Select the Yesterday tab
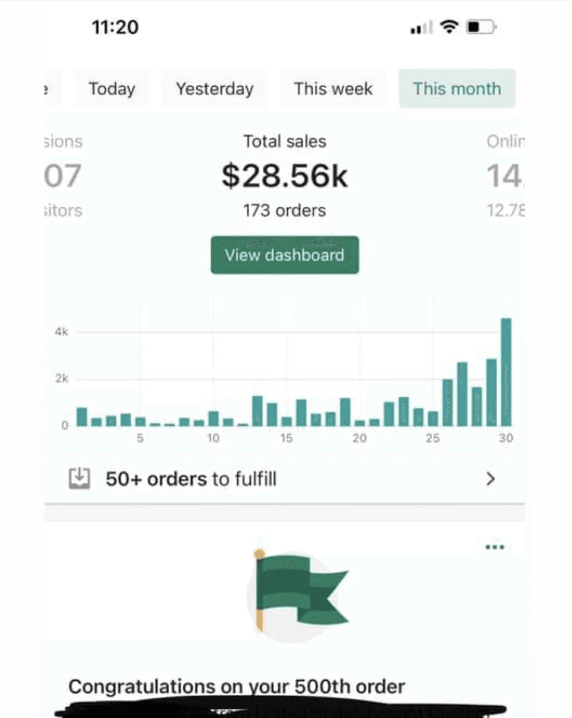Screen dimensions: 572x718 (x=215, y=89)
